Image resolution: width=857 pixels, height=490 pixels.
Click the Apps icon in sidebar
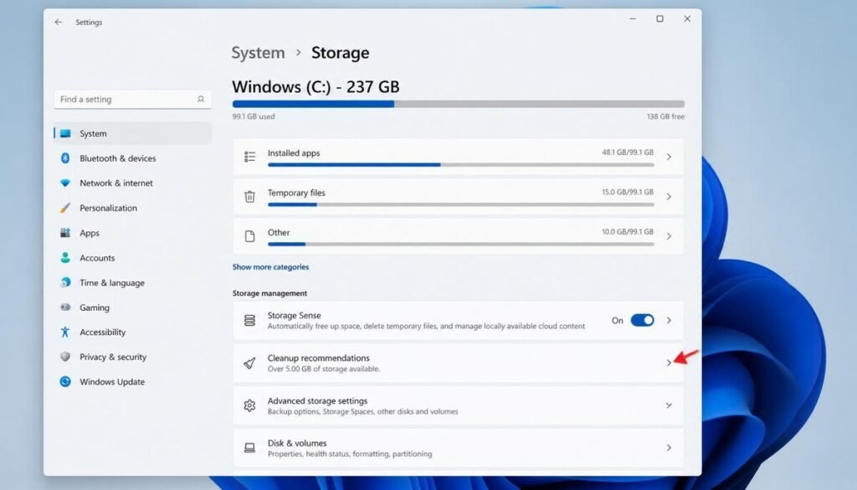click(x=65, y=233)
